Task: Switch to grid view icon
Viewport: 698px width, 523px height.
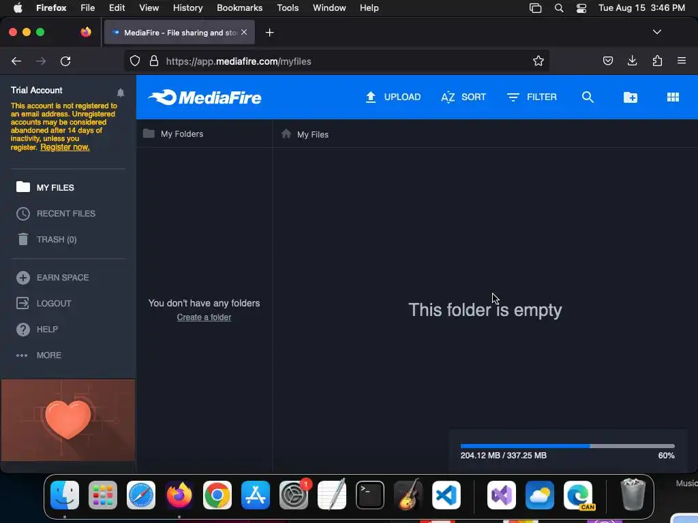Action: (673, 97)
